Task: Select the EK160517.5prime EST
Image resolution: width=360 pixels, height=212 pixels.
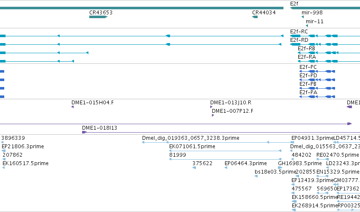Action: coord(3,168)
